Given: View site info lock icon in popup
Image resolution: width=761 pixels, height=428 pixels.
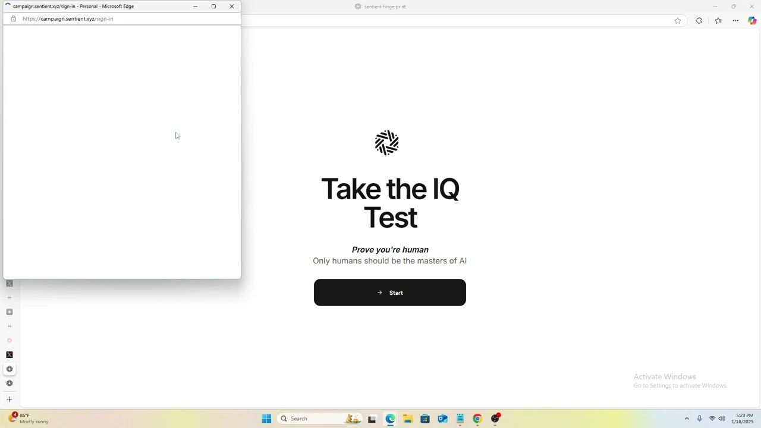Looking at the screenshot, I should tap(14, 19).
